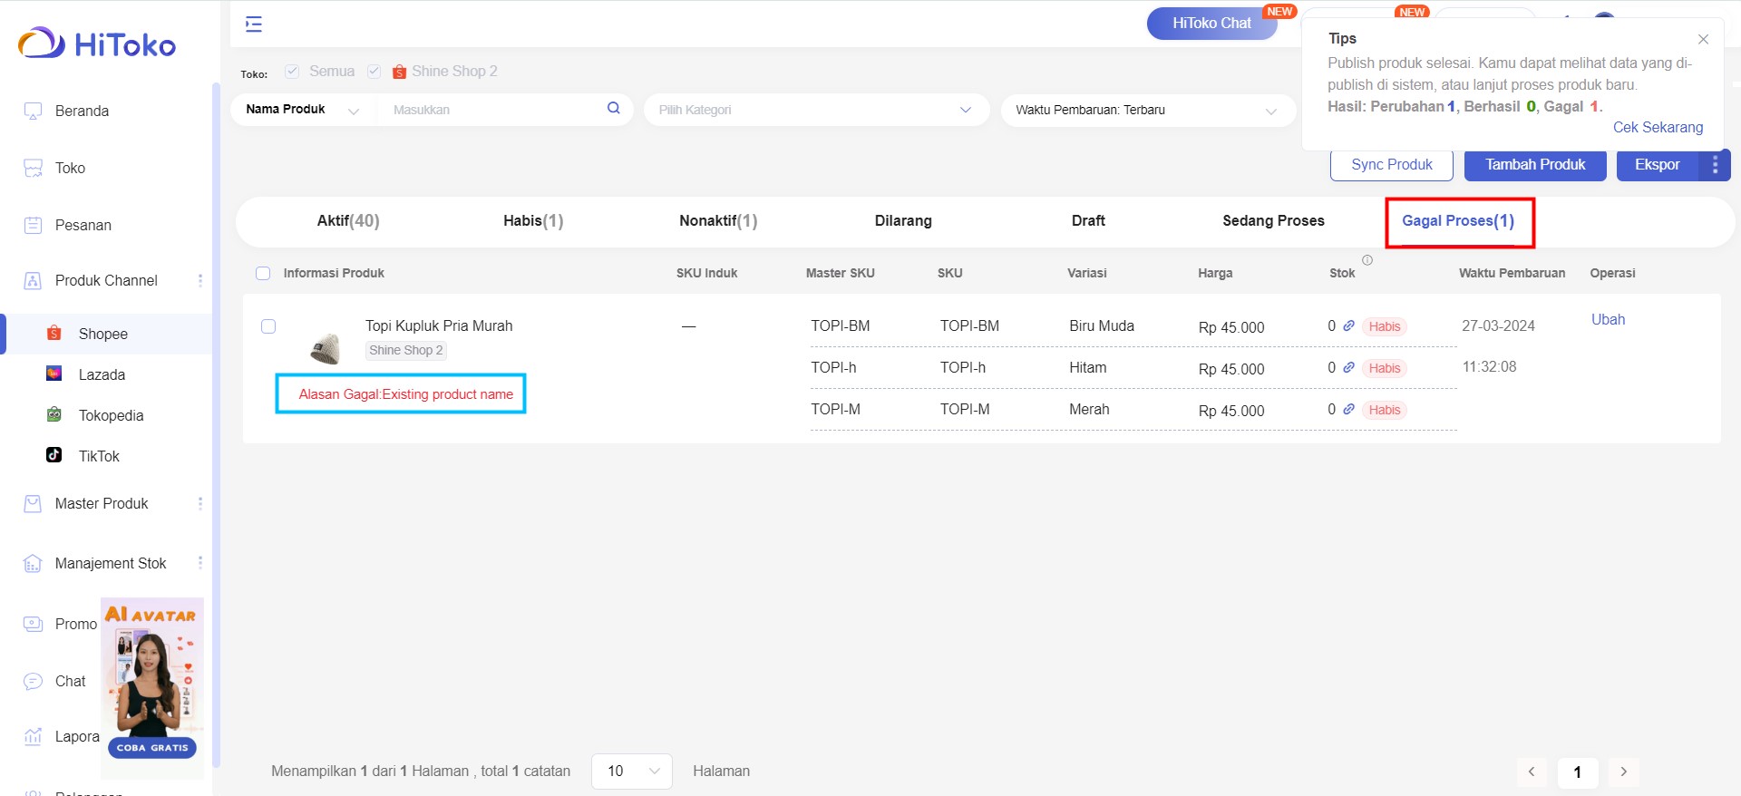Click the search magnifier icon
Image resolution: width=1741 pixels, height=796 pixels.
point(614,109)
